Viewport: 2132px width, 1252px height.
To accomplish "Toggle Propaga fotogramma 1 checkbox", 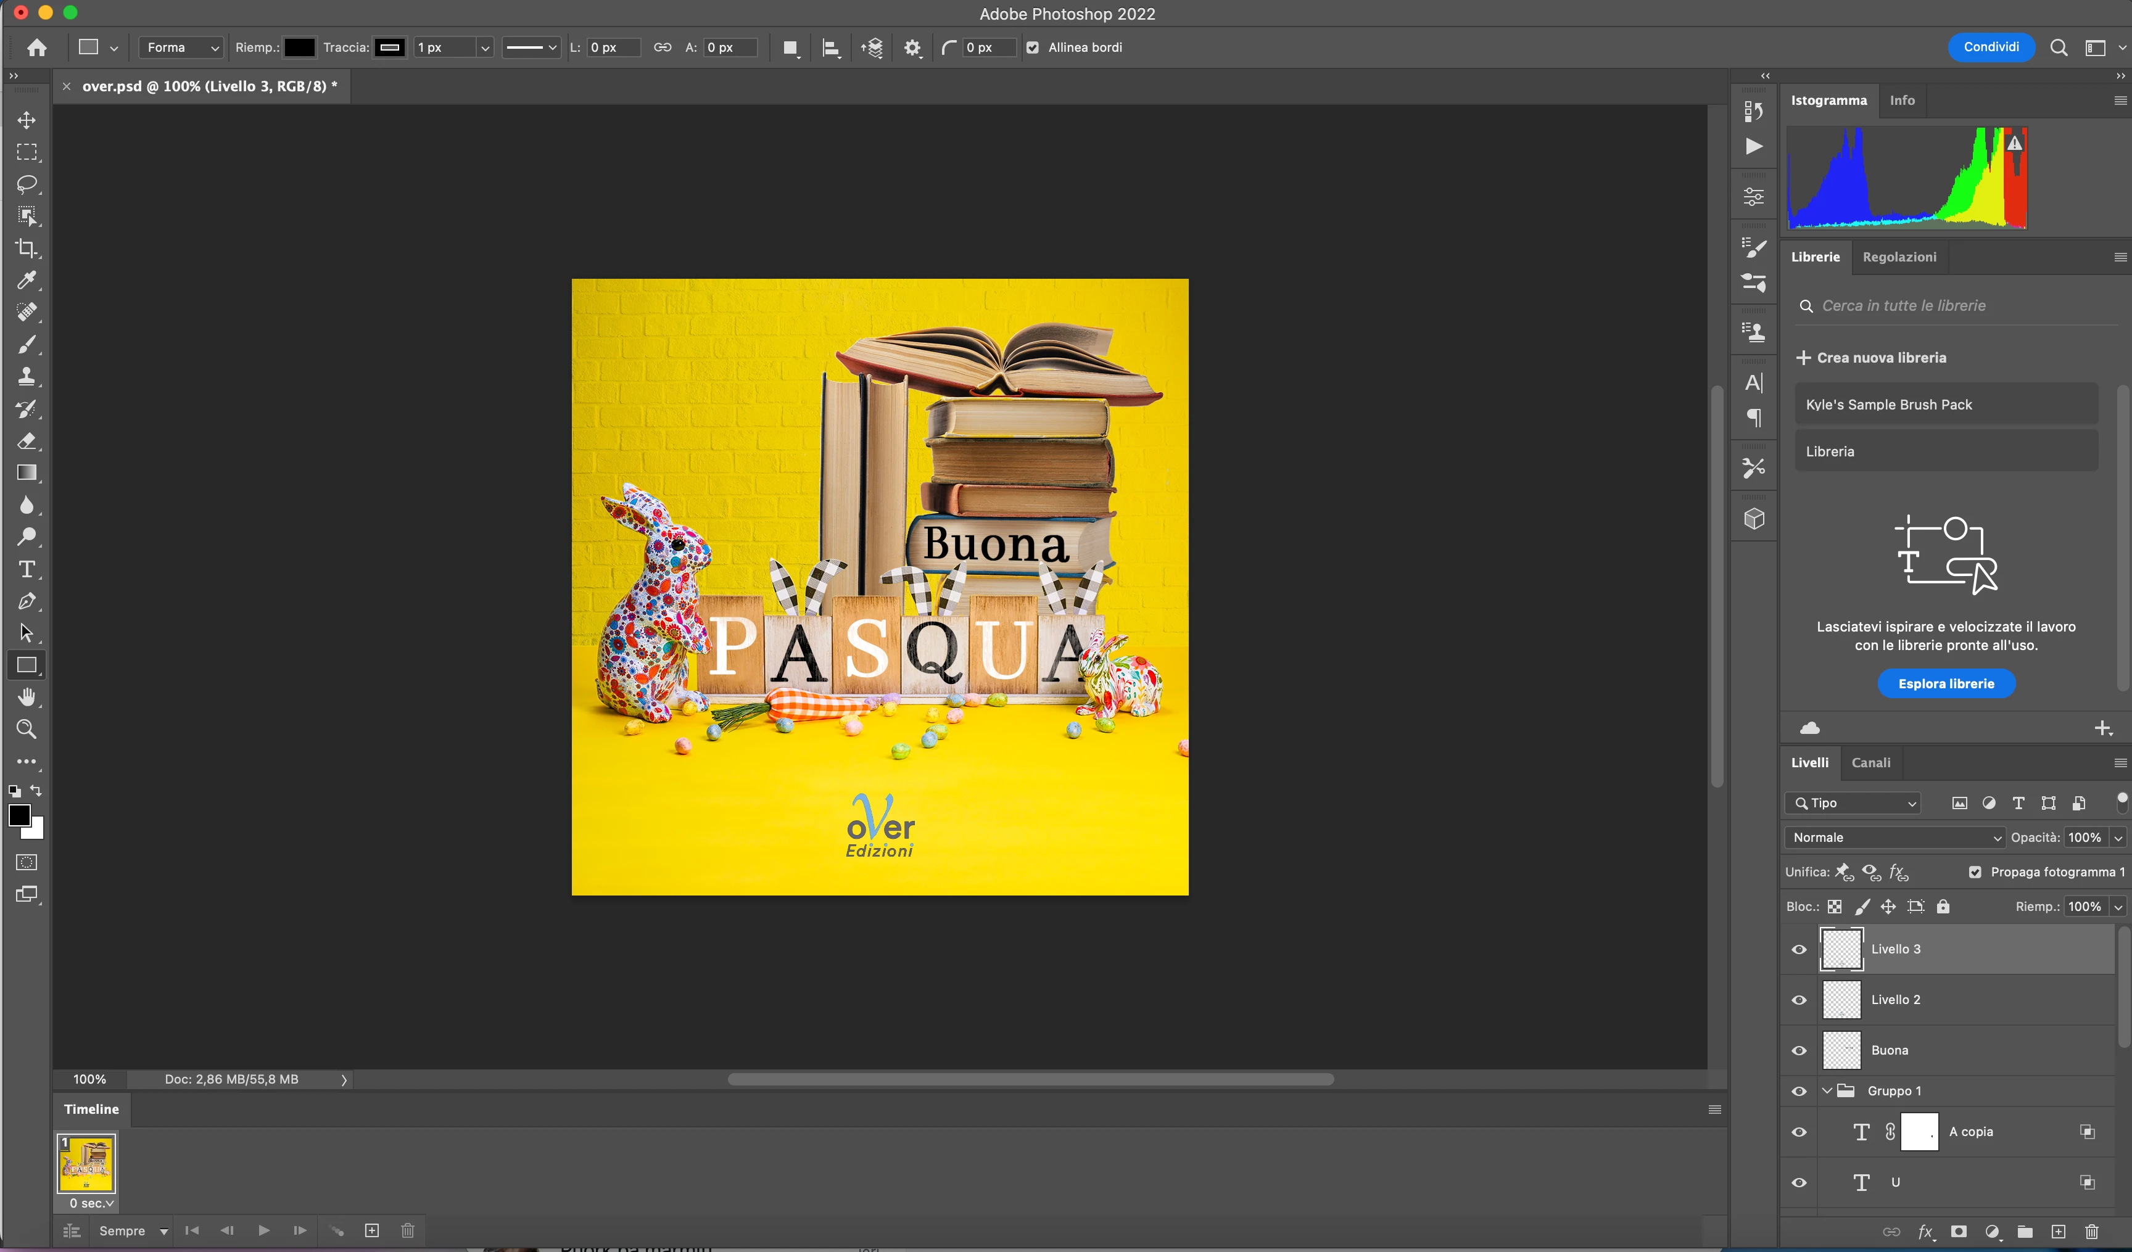I will pyautogui.click(x=1975, y=872).
